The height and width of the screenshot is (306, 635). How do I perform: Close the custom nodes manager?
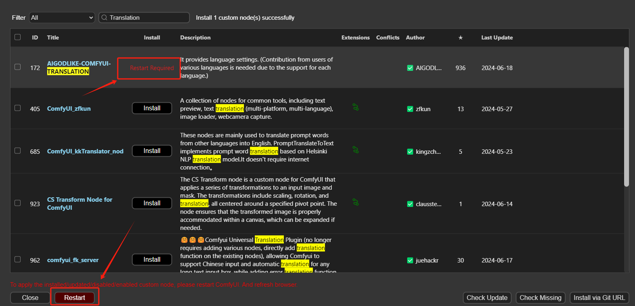pyautogui.click(x=30, y=298)
